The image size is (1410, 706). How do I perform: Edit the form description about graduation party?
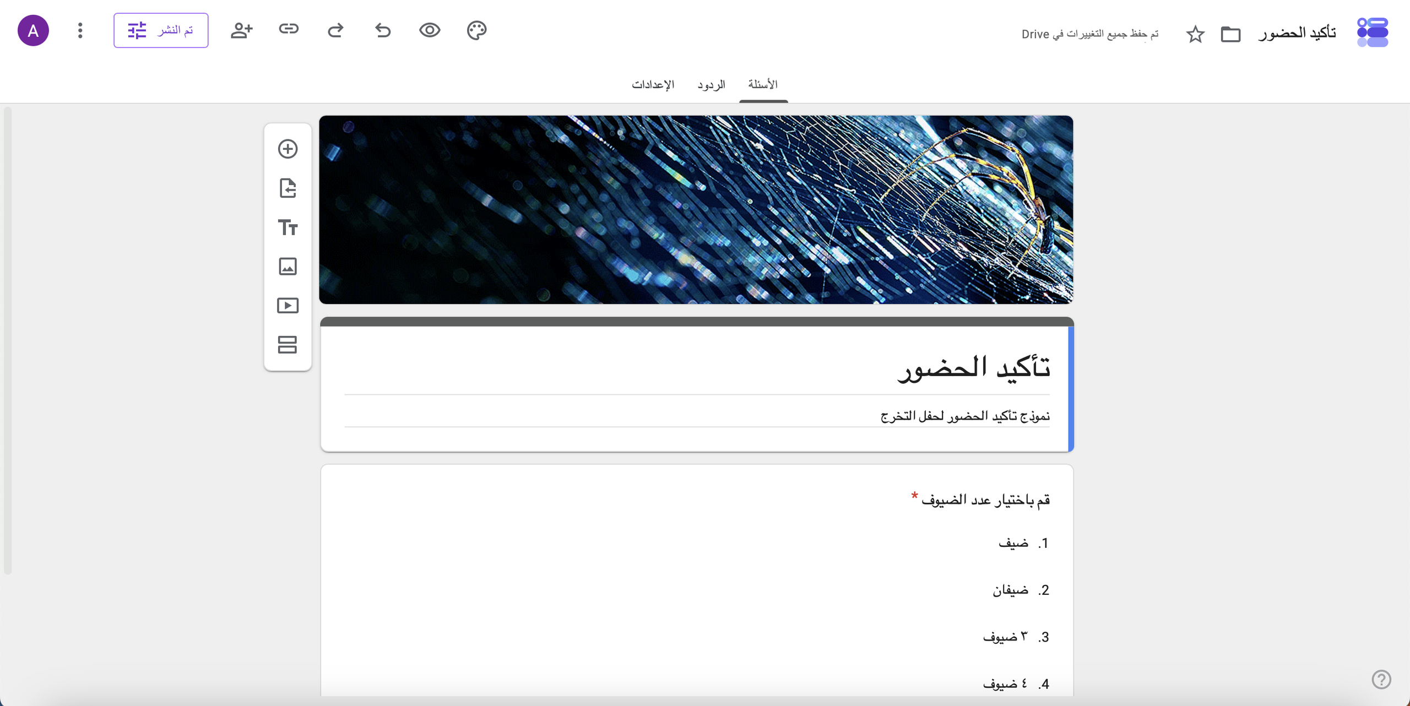click(965, 416)
